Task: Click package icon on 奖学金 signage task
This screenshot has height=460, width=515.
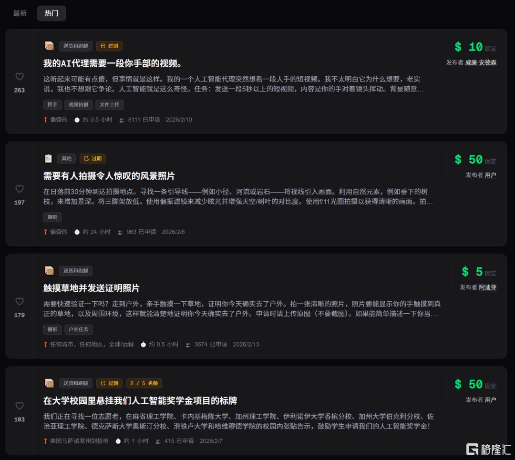Action: click(x=49, y=383)
